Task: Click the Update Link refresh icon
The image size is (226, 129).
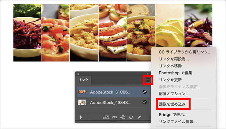Action: coord(131,117)
